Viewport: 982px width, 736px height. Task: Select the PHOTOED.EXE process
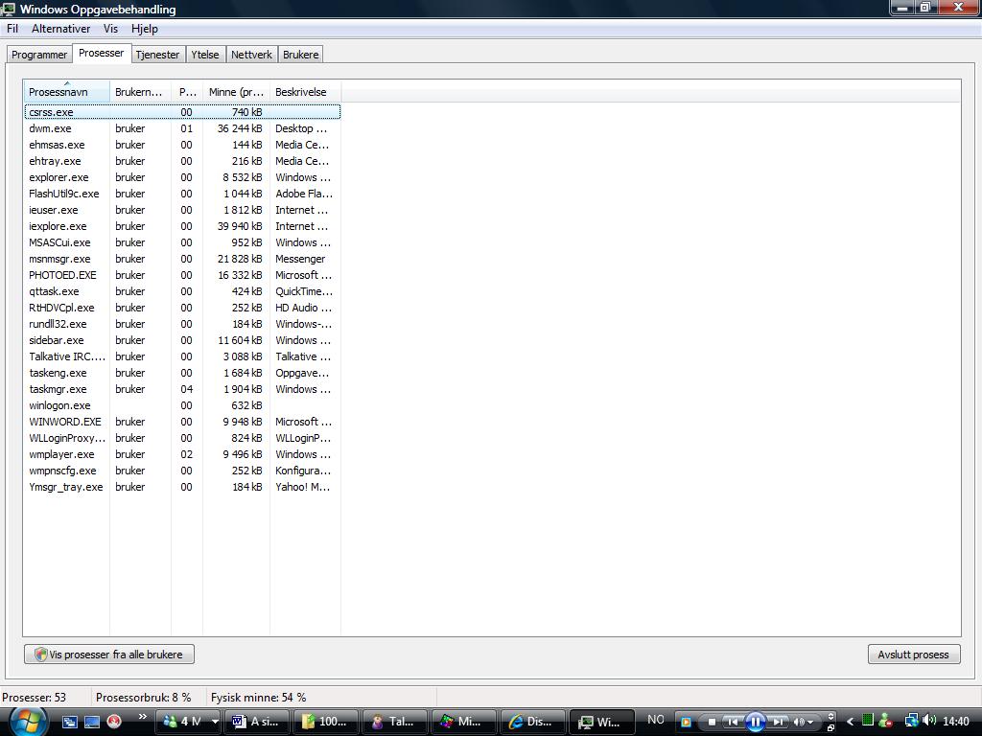(x=182, y=275)
